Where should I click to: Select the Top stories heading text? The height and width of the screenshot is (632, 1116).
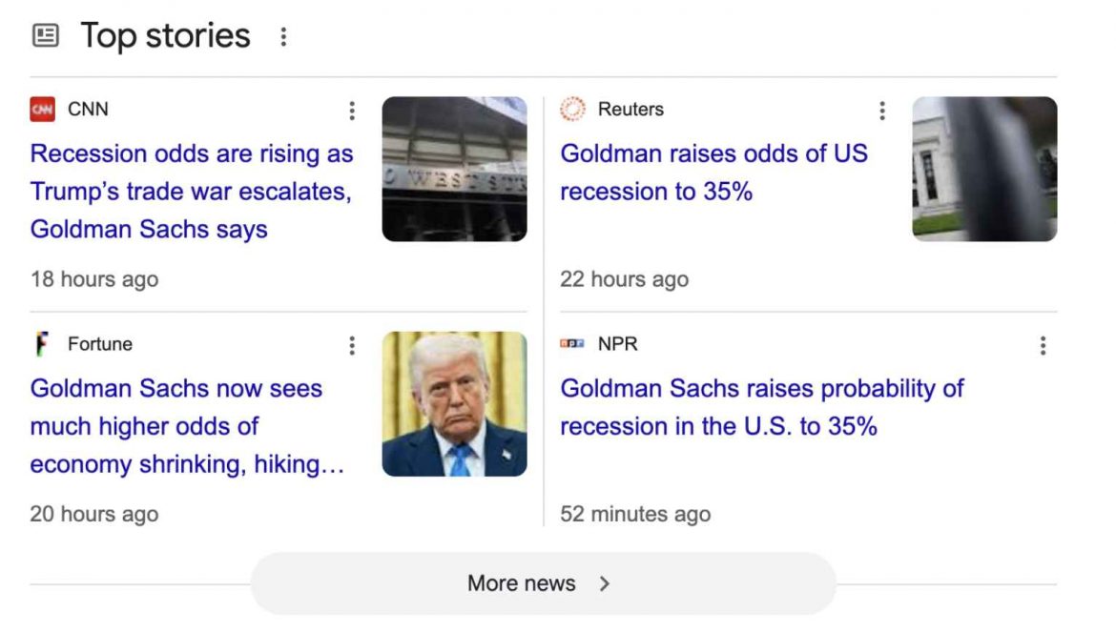coord(165,36)
